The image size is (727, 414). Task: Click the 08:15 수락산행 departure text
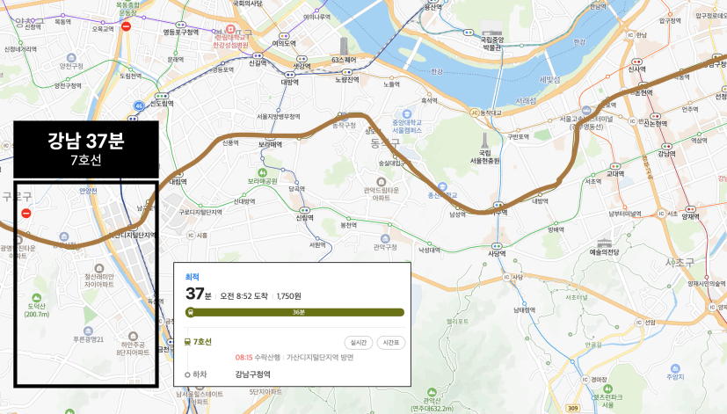click(x=258, y=358)
